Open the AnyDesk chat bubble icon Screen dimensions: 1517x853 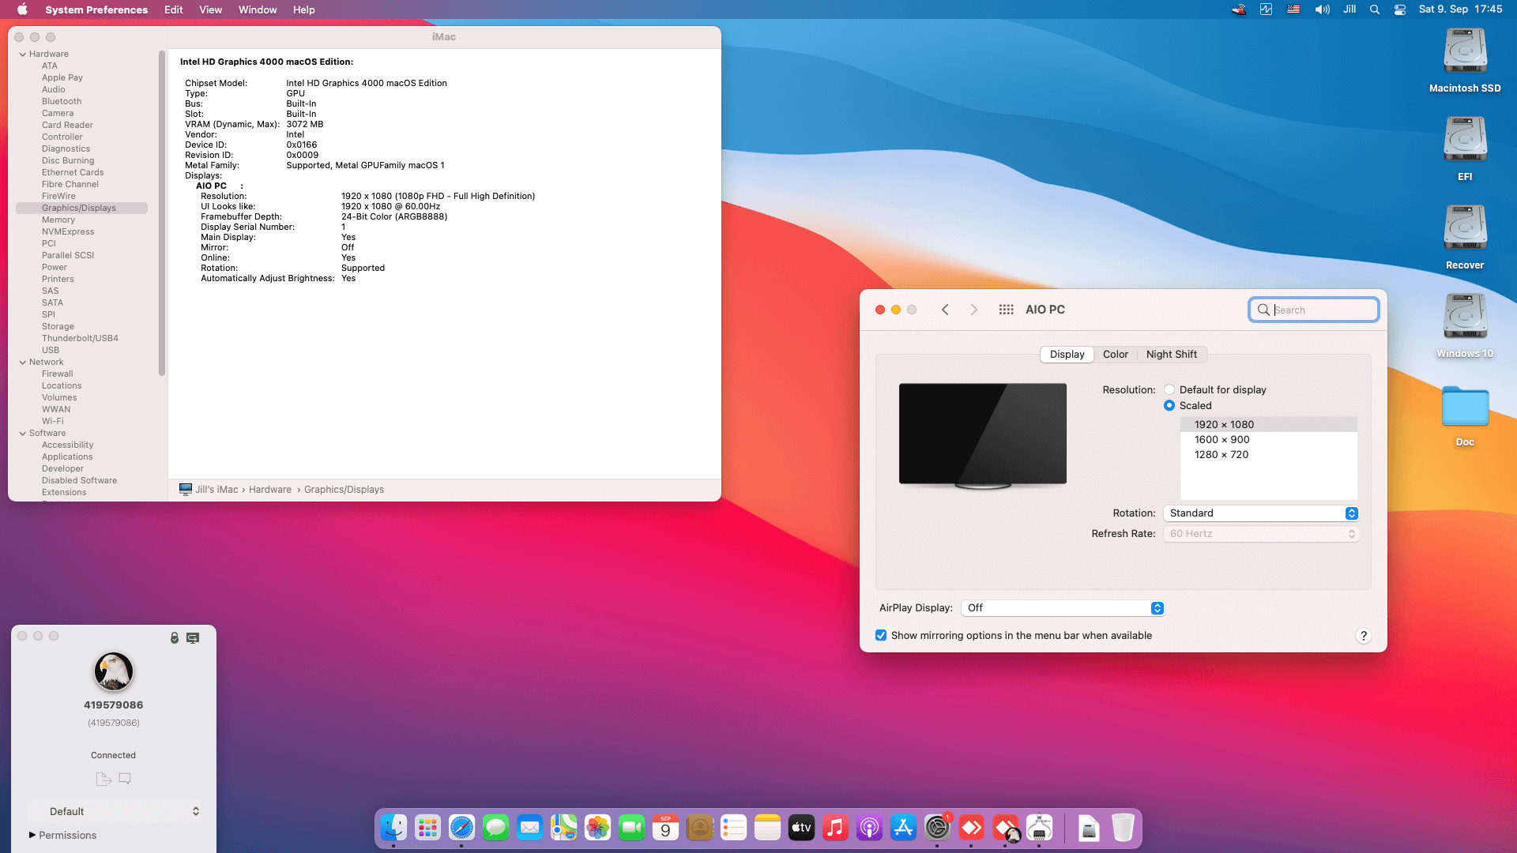point(125,779)
